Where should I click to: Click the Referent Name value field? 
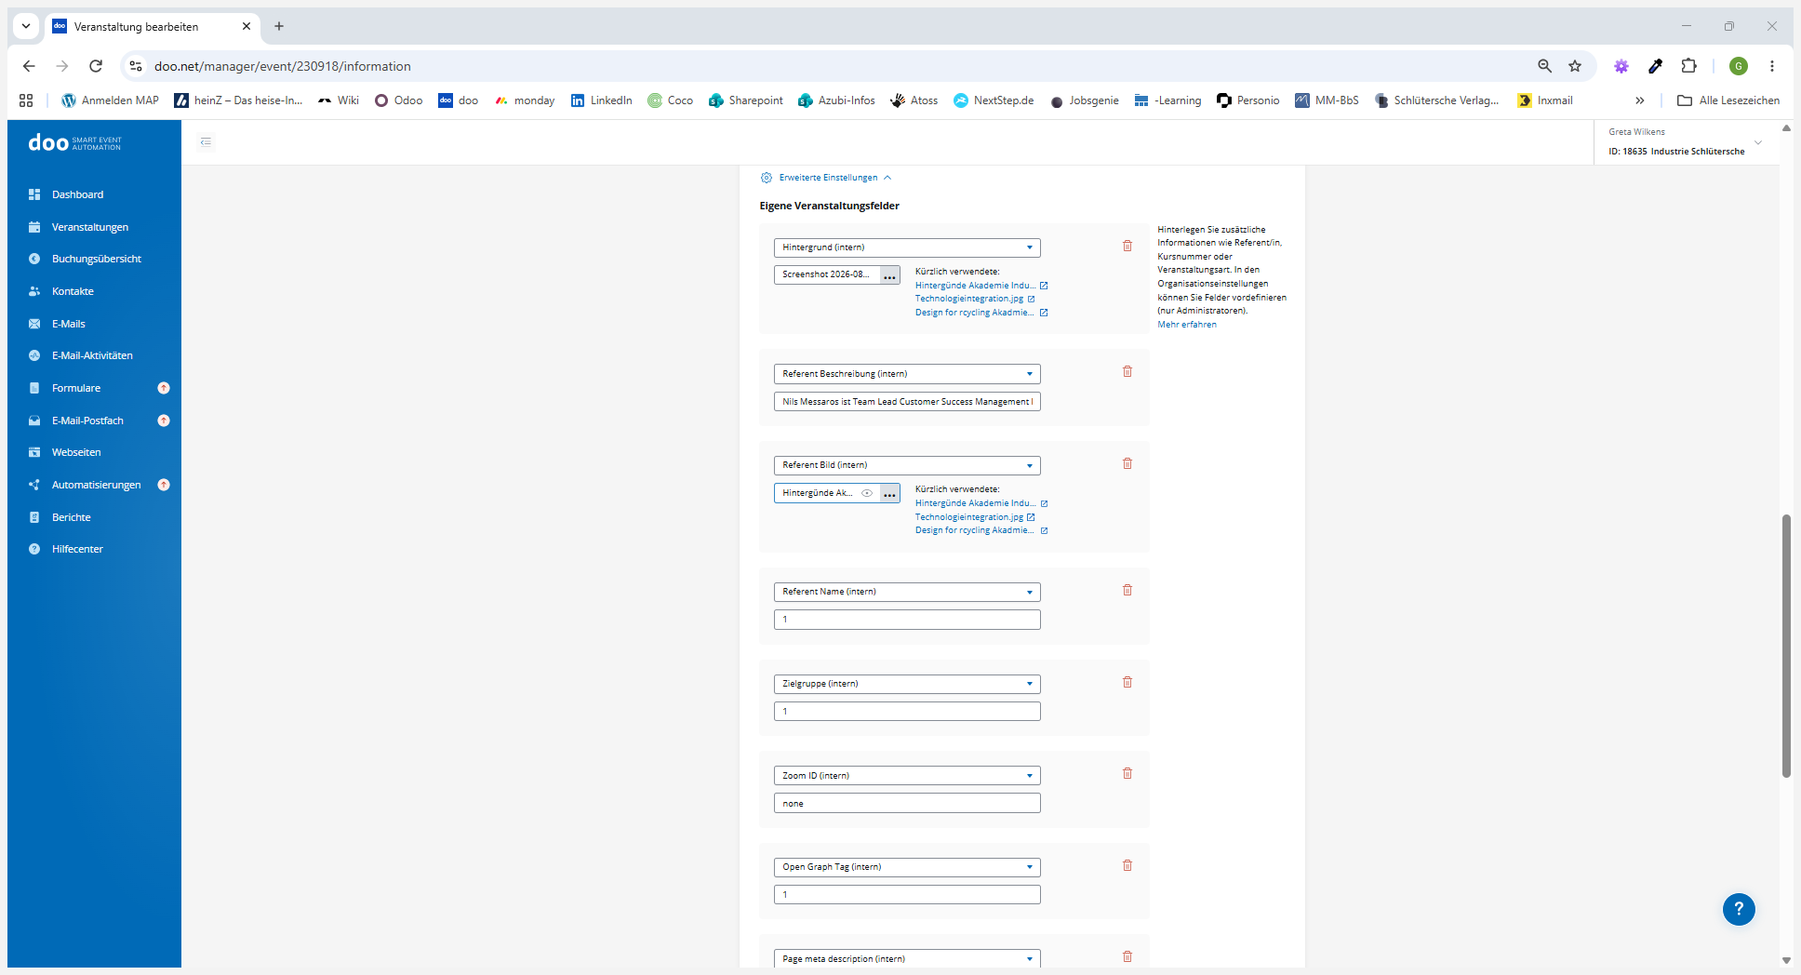(x=907, y=620)
